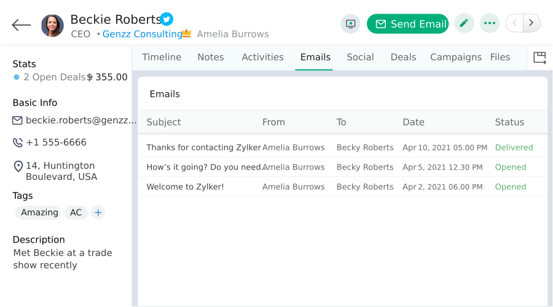Go back using the left arrow
The height and width of the screenshot is (307, 553).
(21, 25)
